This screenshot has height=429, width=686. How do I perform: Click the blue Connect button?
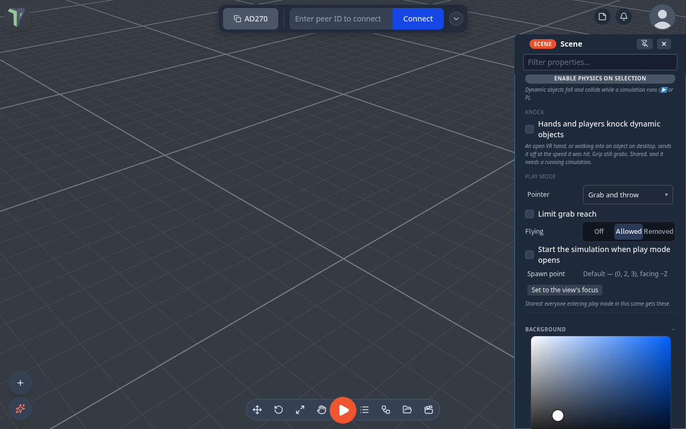(418, 19)
